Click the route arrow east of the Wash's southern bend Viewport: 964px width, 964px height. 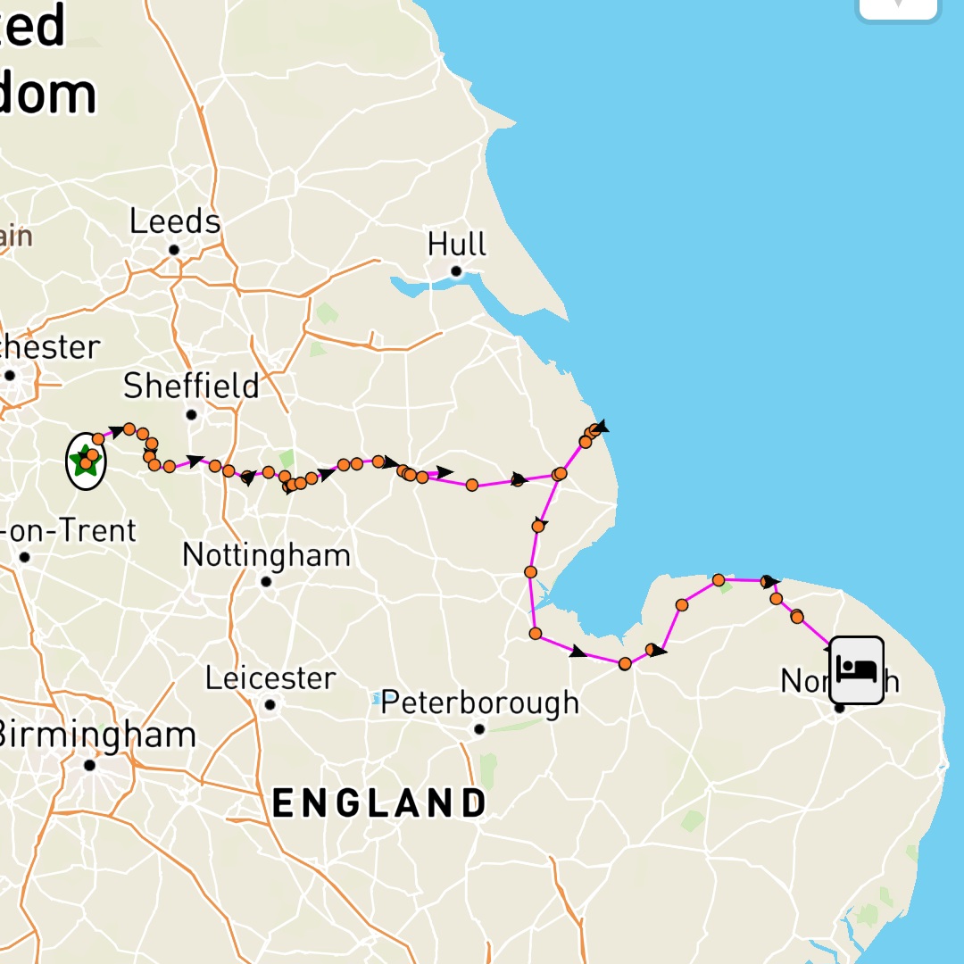(578, 652)
